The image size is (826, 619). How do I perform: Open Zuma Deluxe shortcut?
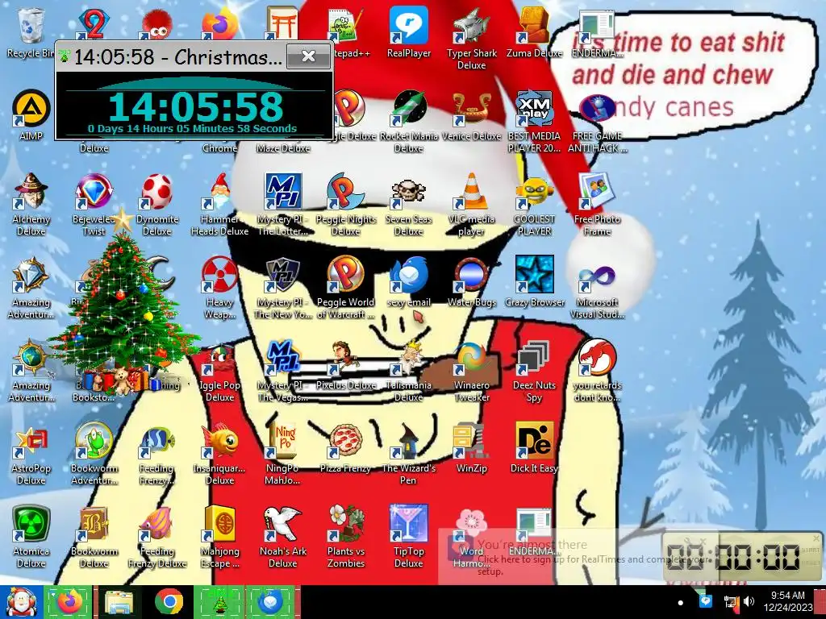pos(534,32)
